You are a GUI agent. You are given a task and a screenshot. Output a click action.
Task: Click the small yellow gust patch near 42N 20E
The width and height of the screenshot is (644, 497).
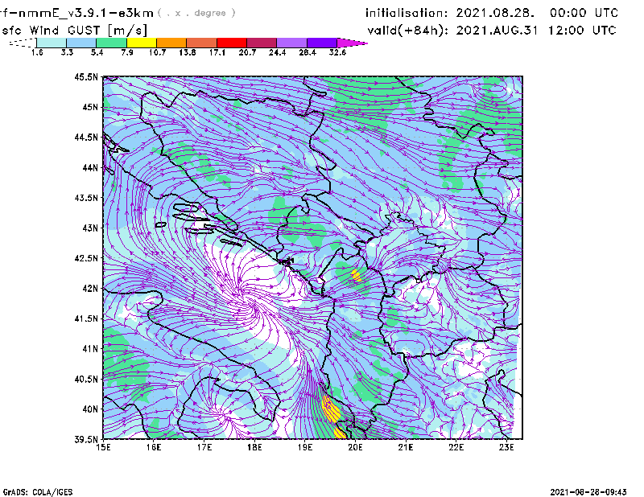point(356,275)
